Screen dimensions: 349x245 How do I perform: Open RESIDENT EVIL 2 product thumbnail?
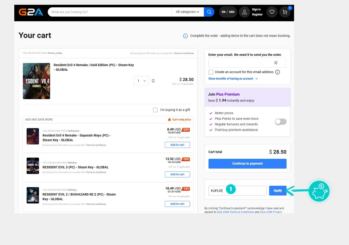click(33, 195)
